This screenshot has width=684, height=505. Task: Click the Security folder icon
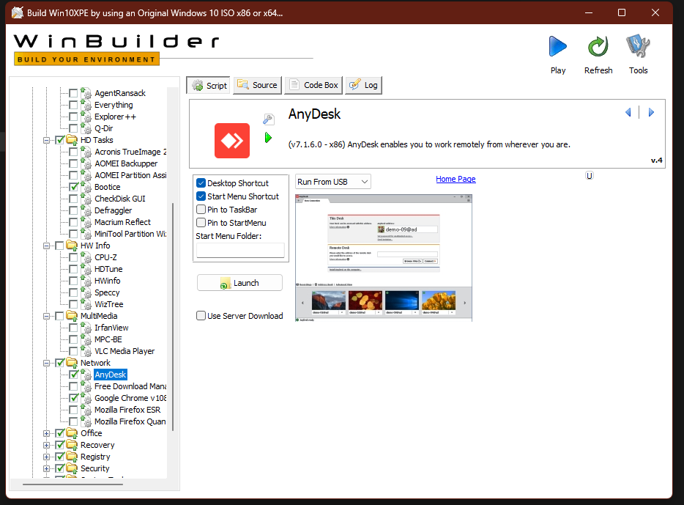click(x=72, y=468)
